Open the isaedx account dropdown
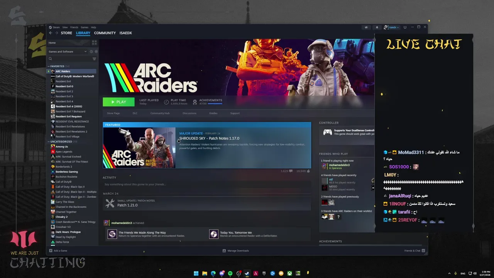The image size is (494, 278). 392,27
